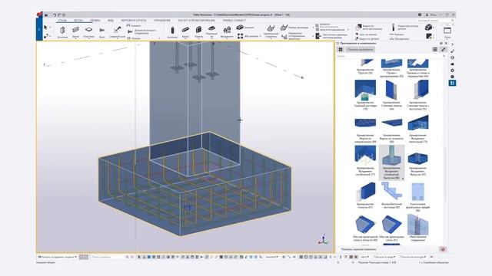Click Показать скрытые элементы label
The width and height of the screenshot is (492, 276).
(358, 249)
